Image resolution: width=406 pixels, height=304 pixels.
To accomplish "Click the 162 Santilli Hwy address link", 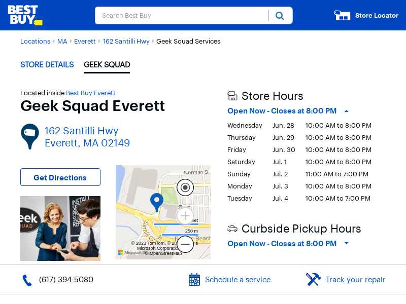I will (87, 137).
